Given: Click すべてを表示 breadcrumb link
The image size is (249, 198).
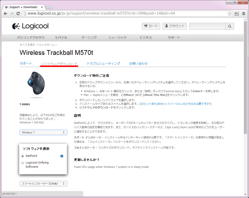Looking at the screenshot, I should [x=27, y=45].
